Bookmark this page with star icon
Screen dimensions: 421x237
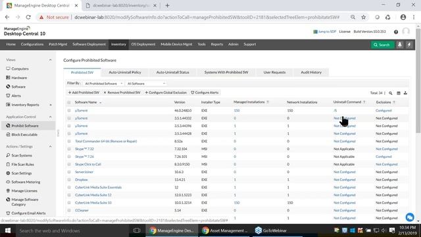(x=364, y=17)
